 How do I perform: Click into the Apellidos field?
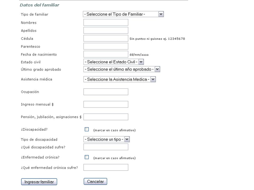point(106,30)
